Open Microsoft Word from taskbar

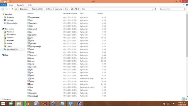point(36,103)
